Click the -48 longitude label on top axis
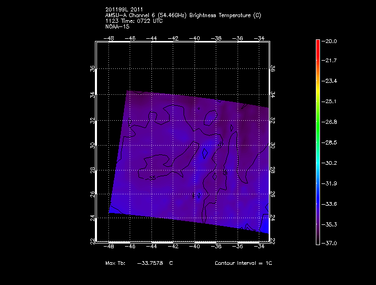 tap(109, 38)
